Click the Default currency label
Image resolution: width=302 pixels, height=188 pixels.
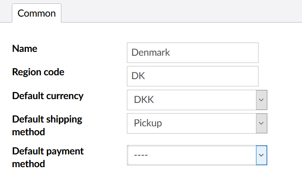click(x=48, y=96)
